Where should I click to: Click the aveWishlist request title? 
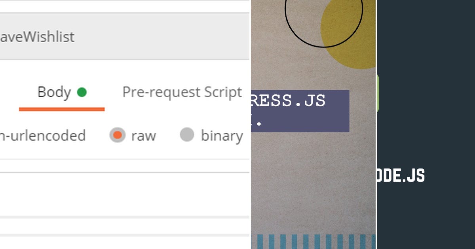(38, 36)
